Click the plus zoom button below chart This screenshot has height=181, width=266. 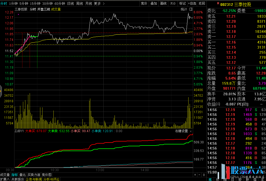pyautogui.click(x=195, y=175)
